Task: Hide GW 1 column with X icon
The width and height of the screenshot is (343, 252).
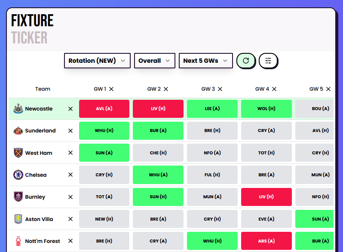Action: coord(111,89)
